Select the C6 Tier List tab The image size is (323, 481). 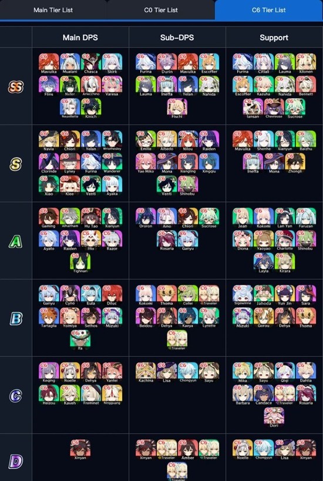click(269, 10)
